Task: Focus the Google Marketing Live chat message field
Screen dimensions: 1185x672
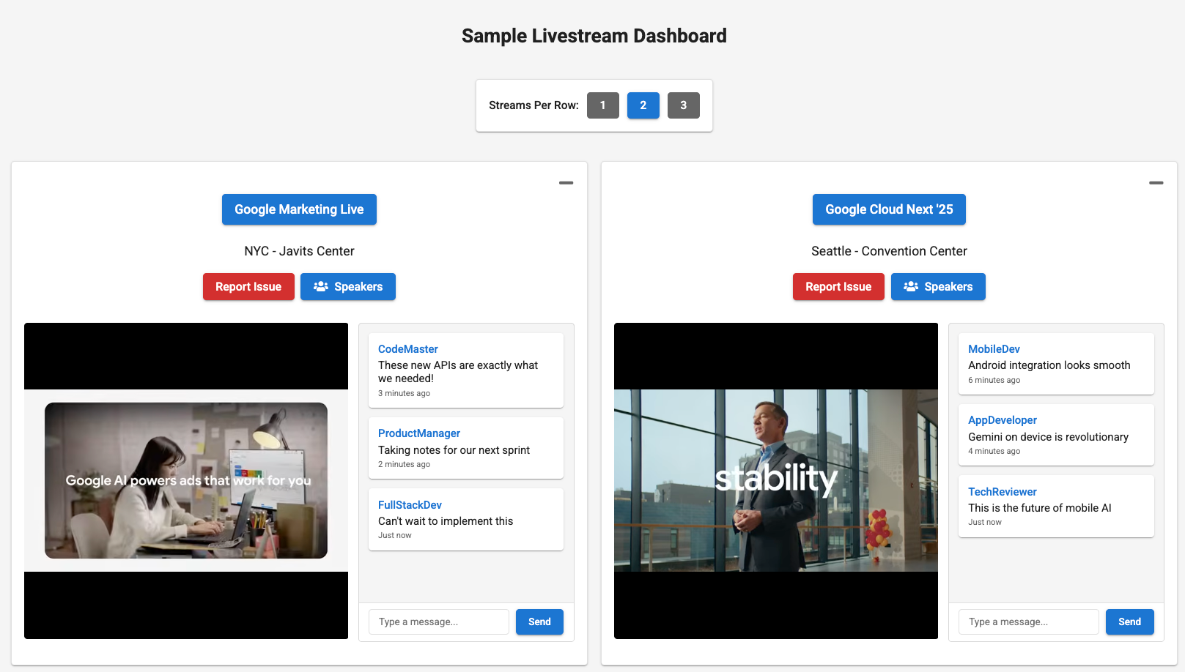Action: [438, 622]
